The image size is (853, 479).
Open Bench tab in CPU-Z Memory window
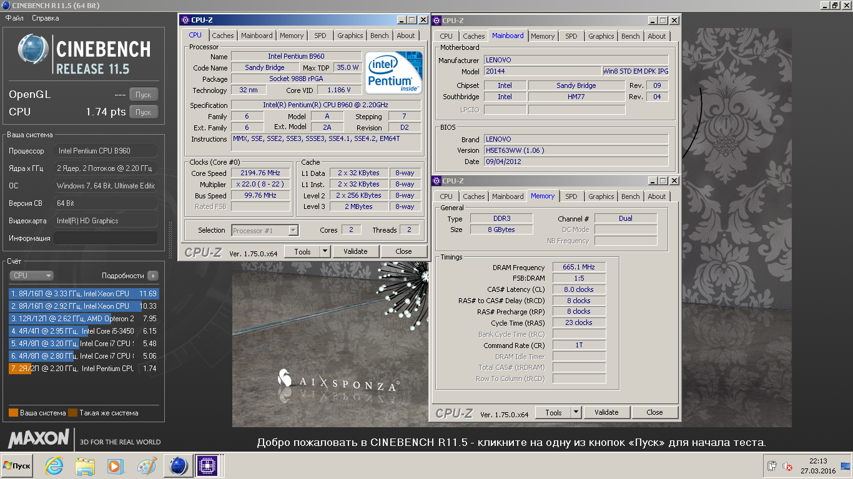point(631,196)
